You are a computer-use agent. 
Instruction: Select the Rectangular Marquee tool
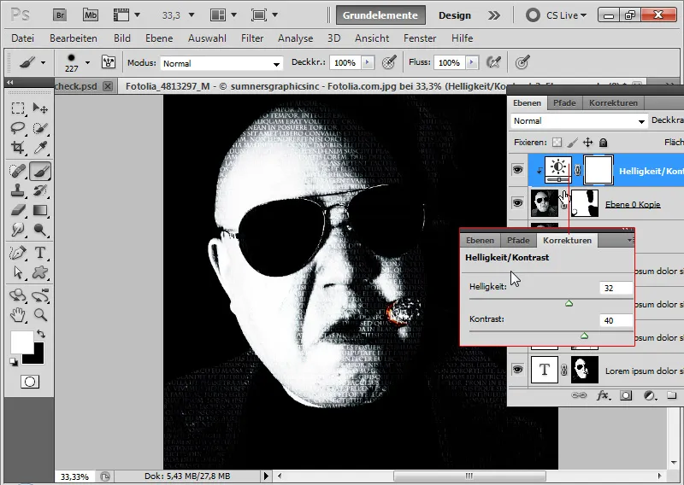point(18,108)
